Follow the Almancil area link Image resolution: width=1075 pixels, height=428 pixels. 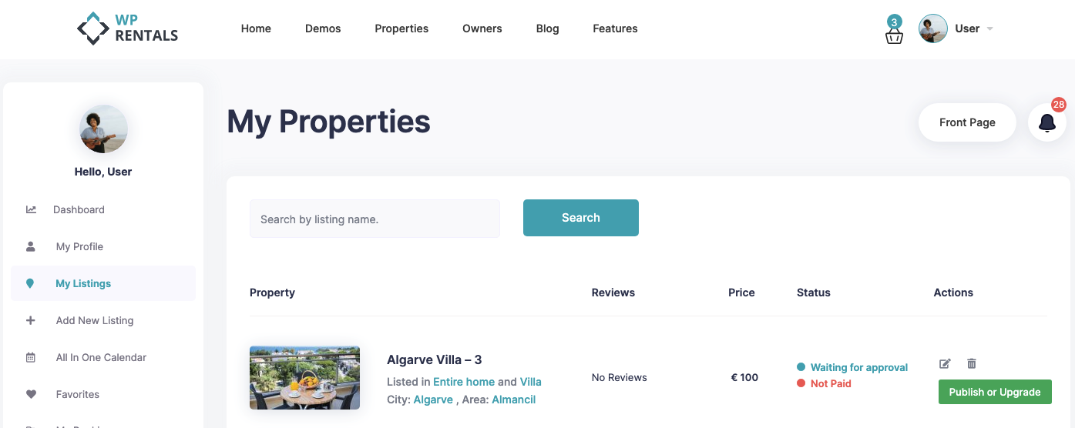pos(513,400)
